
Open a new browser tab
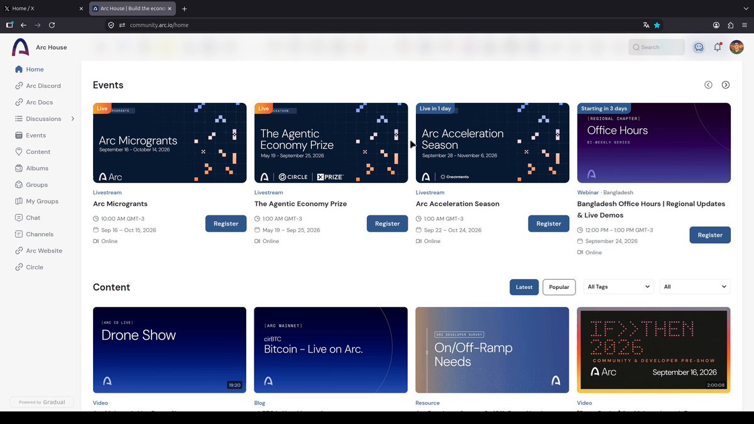point(184,9)
